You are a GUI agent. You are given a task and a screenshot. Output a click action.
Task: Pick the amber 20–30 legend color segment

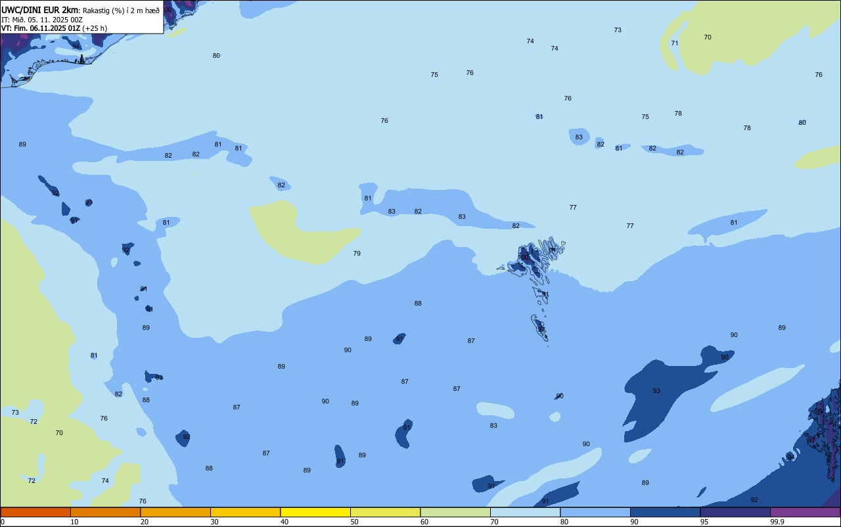pyautogui.click(x=175, y=512)
